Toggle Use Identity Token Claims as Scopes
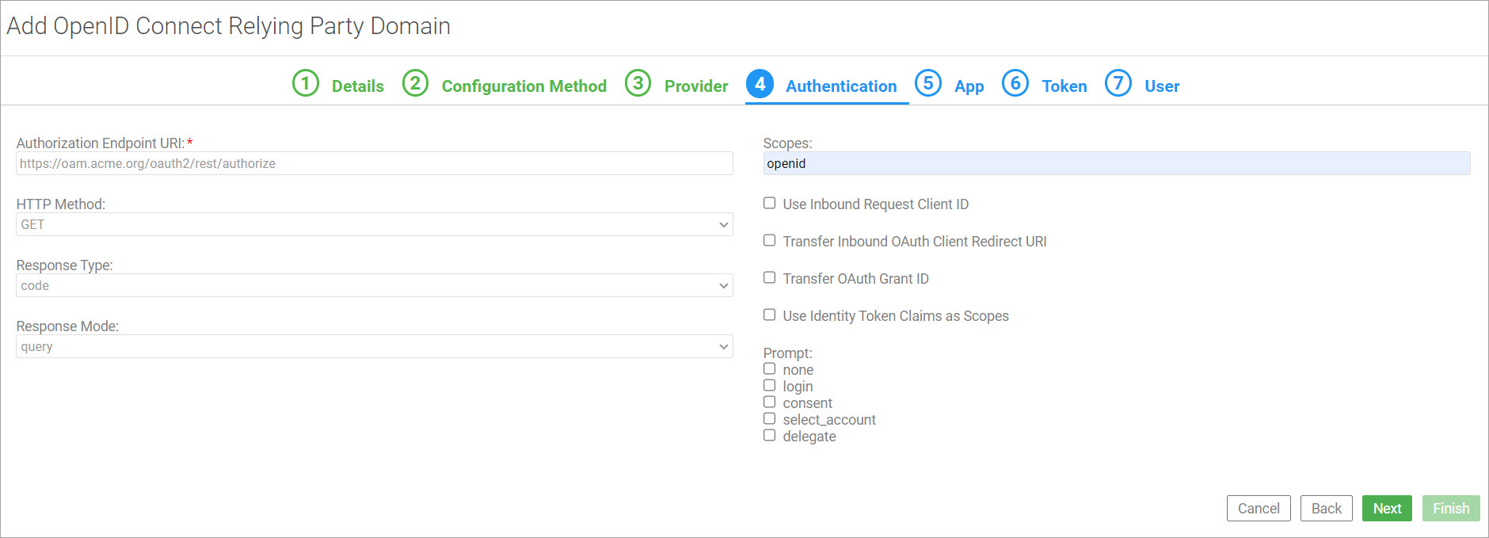The image size is (1489, 538). 770,315
